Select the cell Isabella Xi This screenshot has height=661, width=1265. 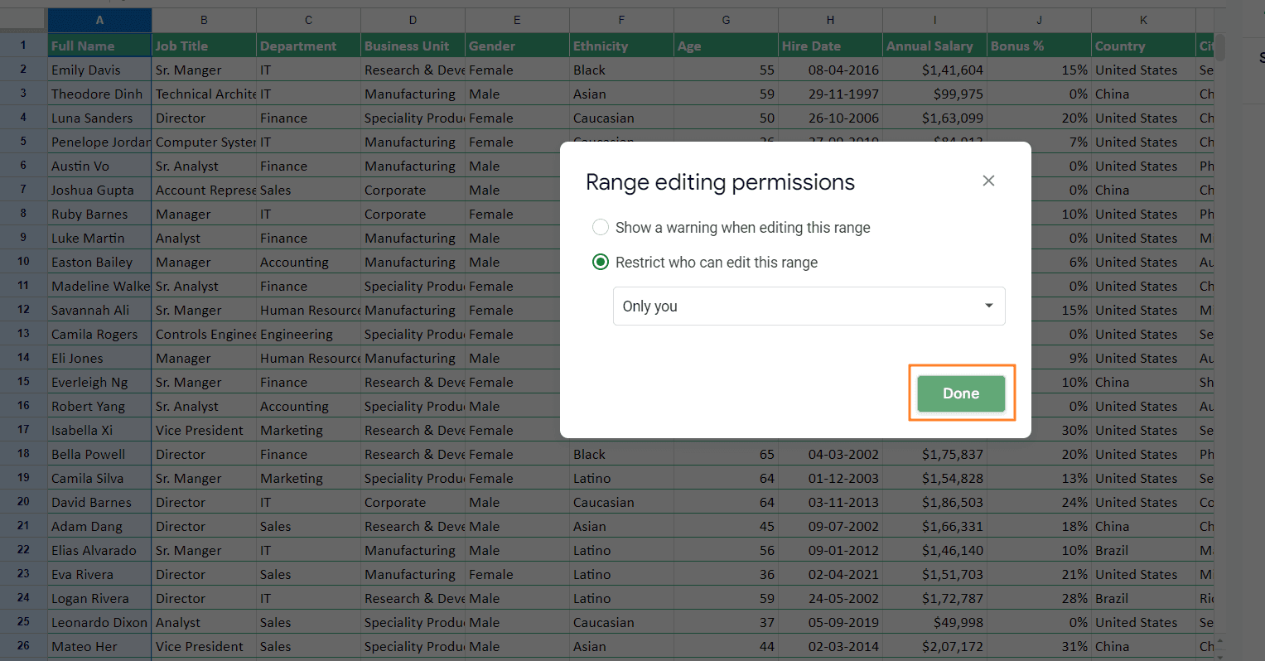(x=99, y=430)
